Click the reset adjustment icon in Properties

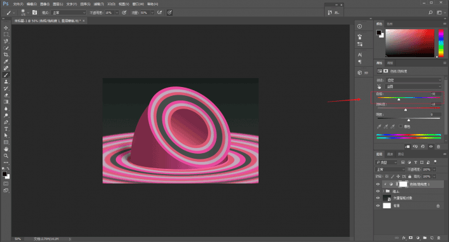[423, 147]
